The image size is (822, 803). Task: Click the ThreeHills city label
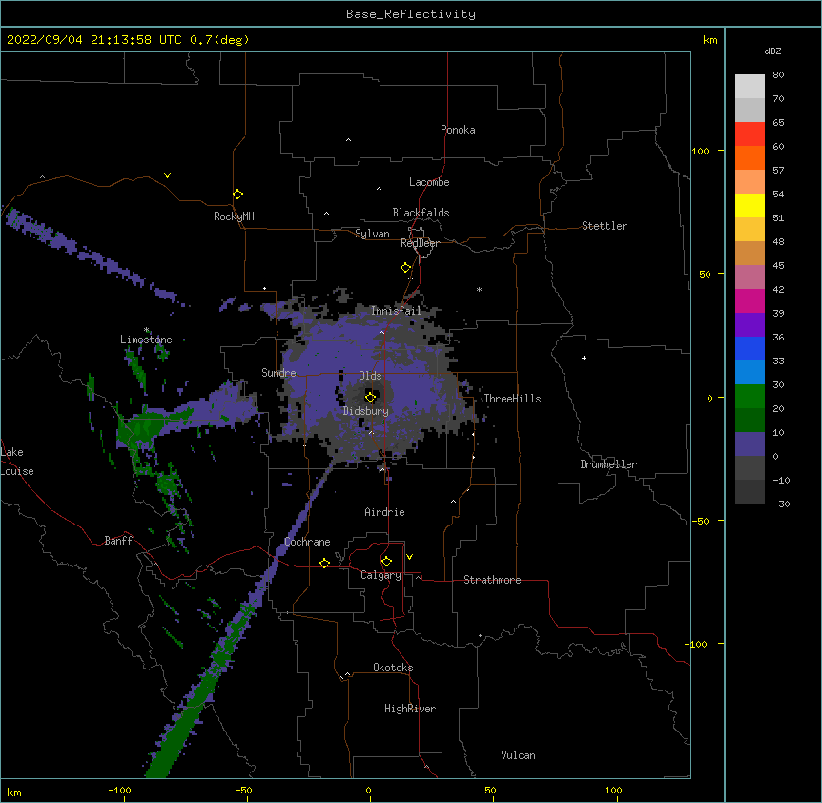(512, 399)
